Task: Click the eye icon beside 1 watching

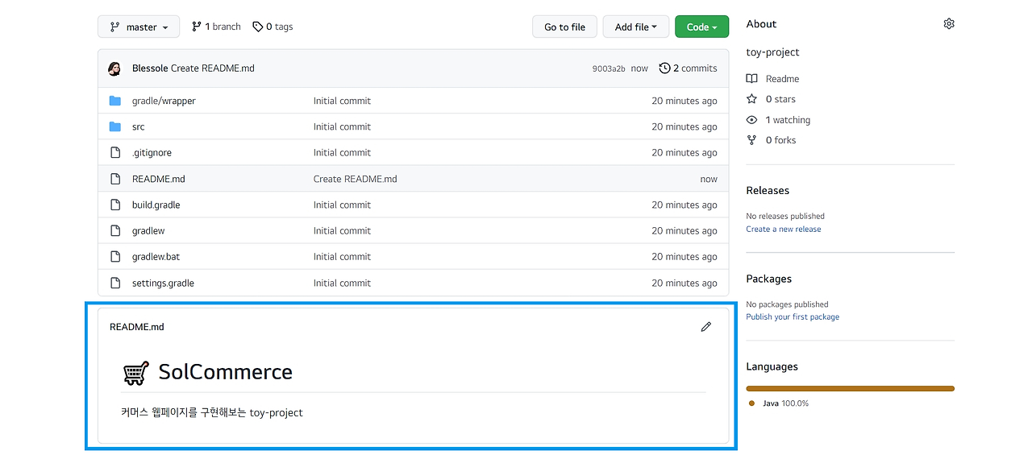Action: click(752, 120)
